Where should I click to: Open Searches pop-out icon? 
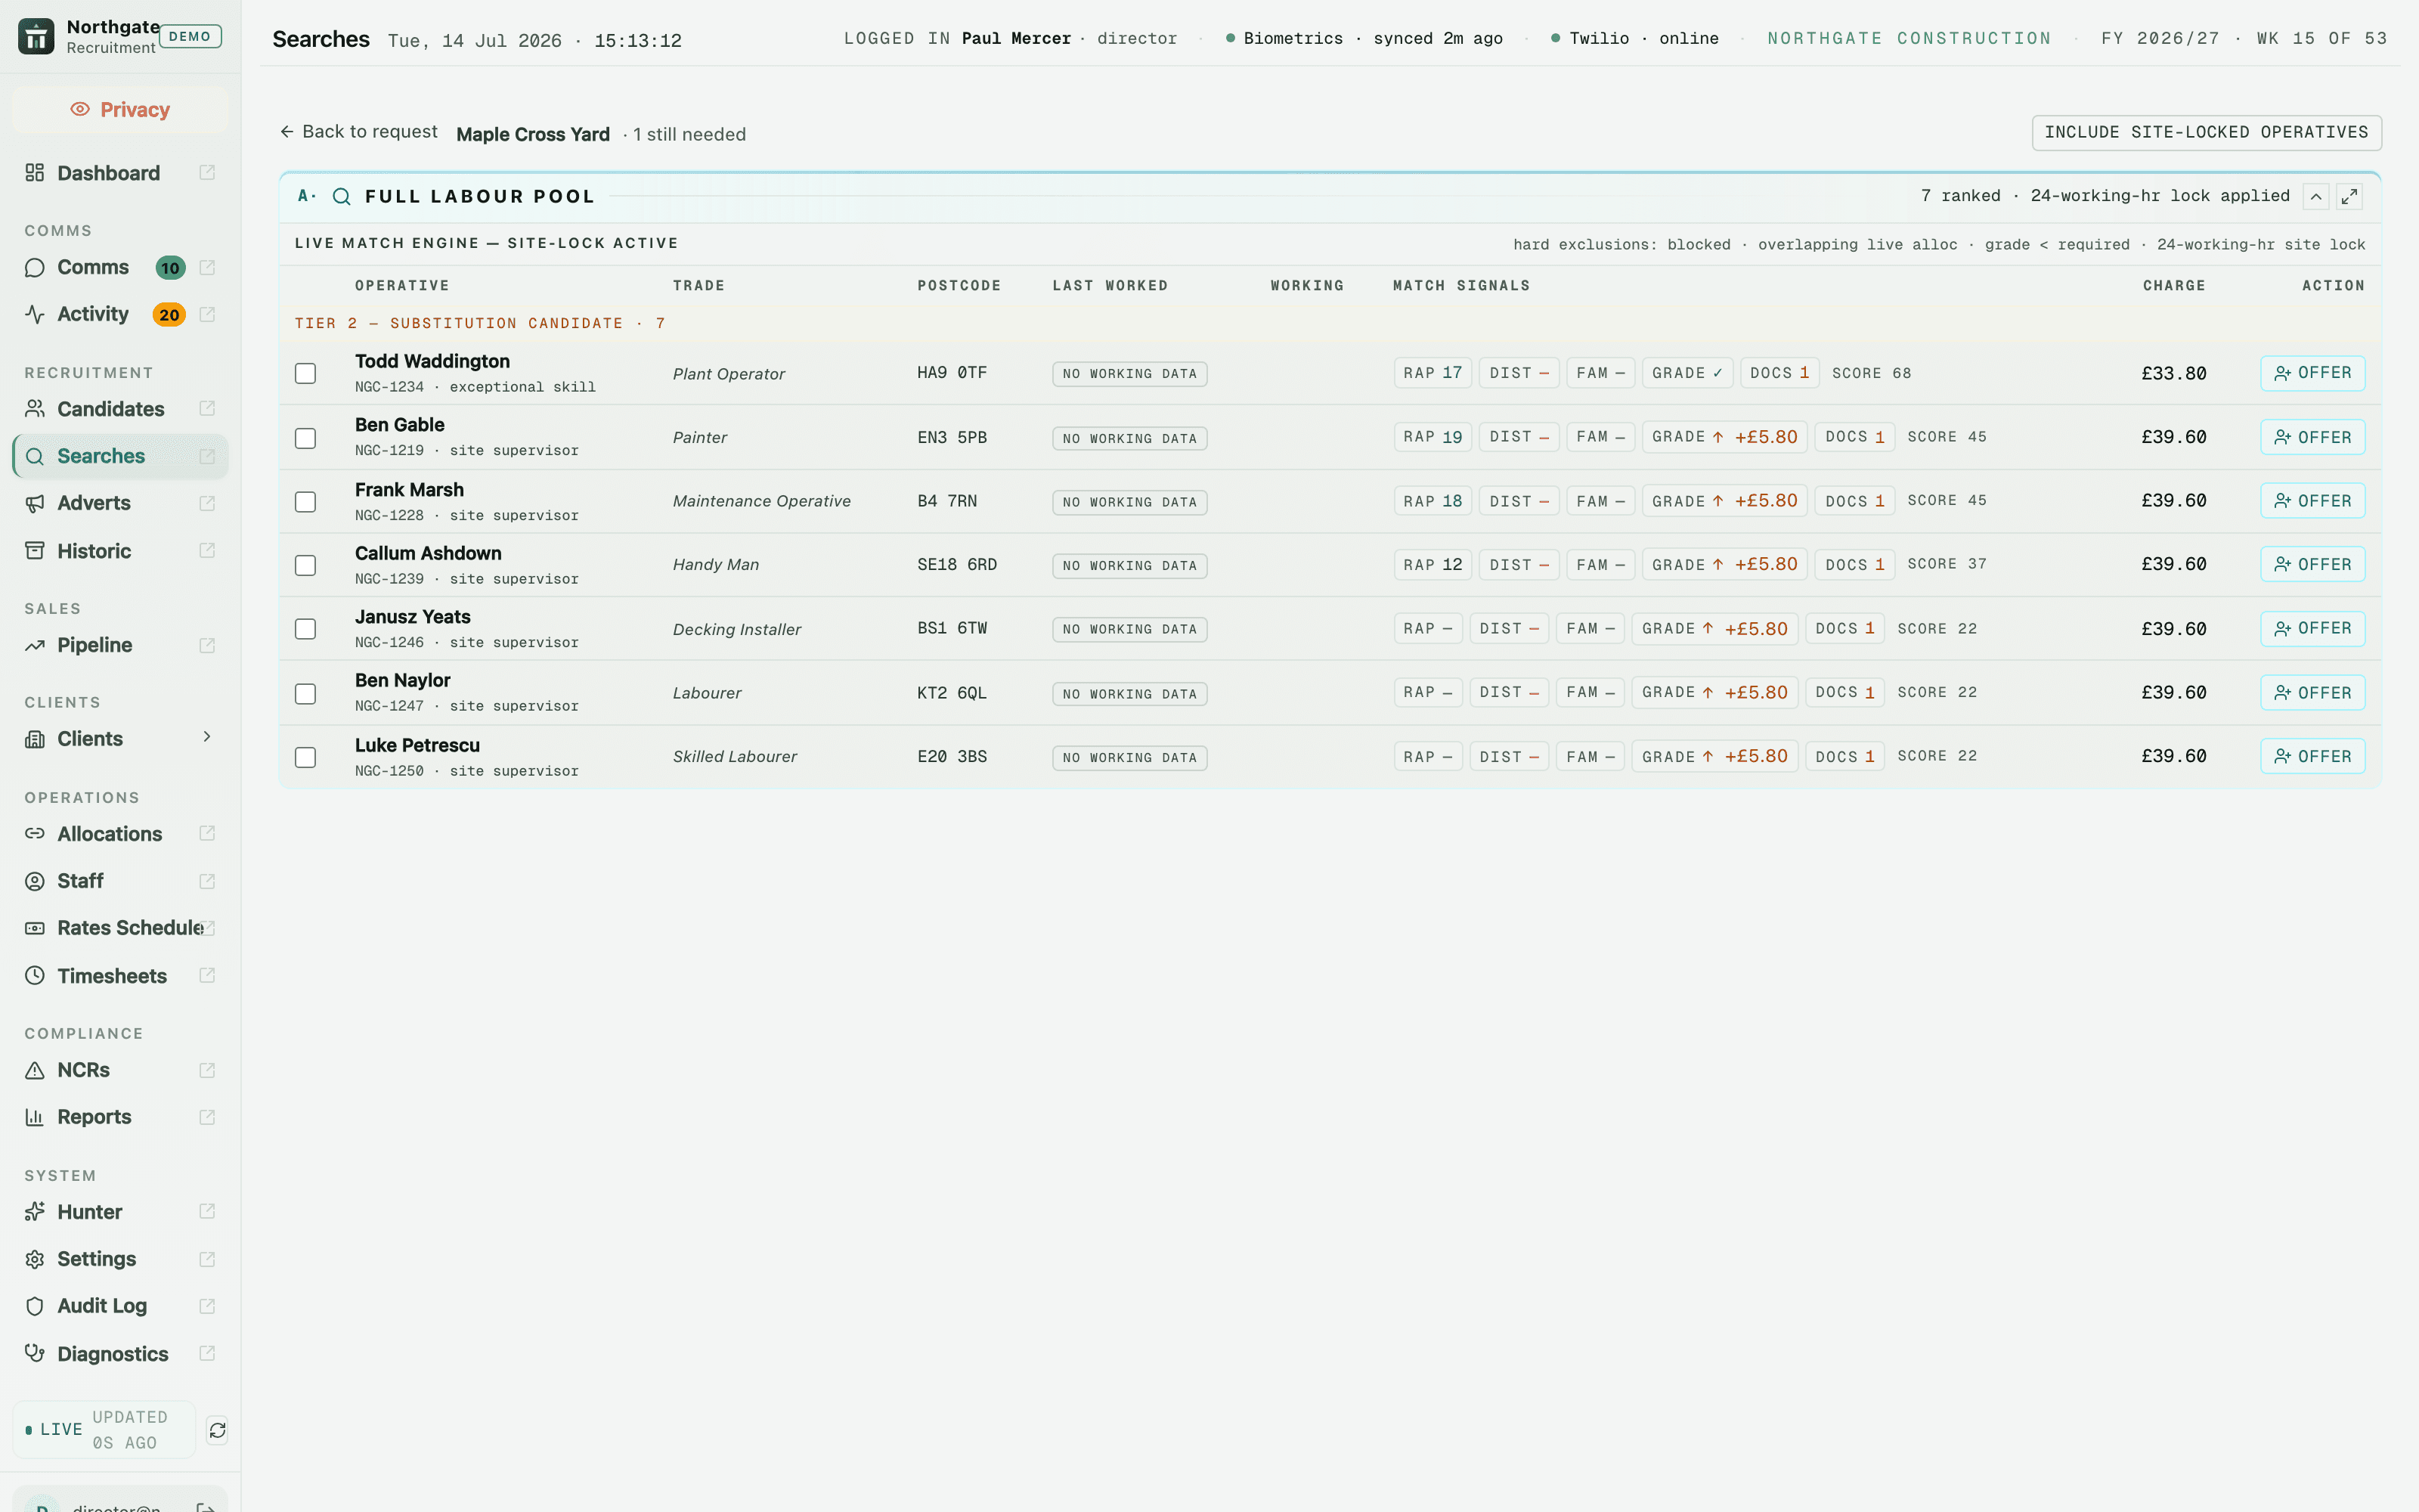[207, 456]
